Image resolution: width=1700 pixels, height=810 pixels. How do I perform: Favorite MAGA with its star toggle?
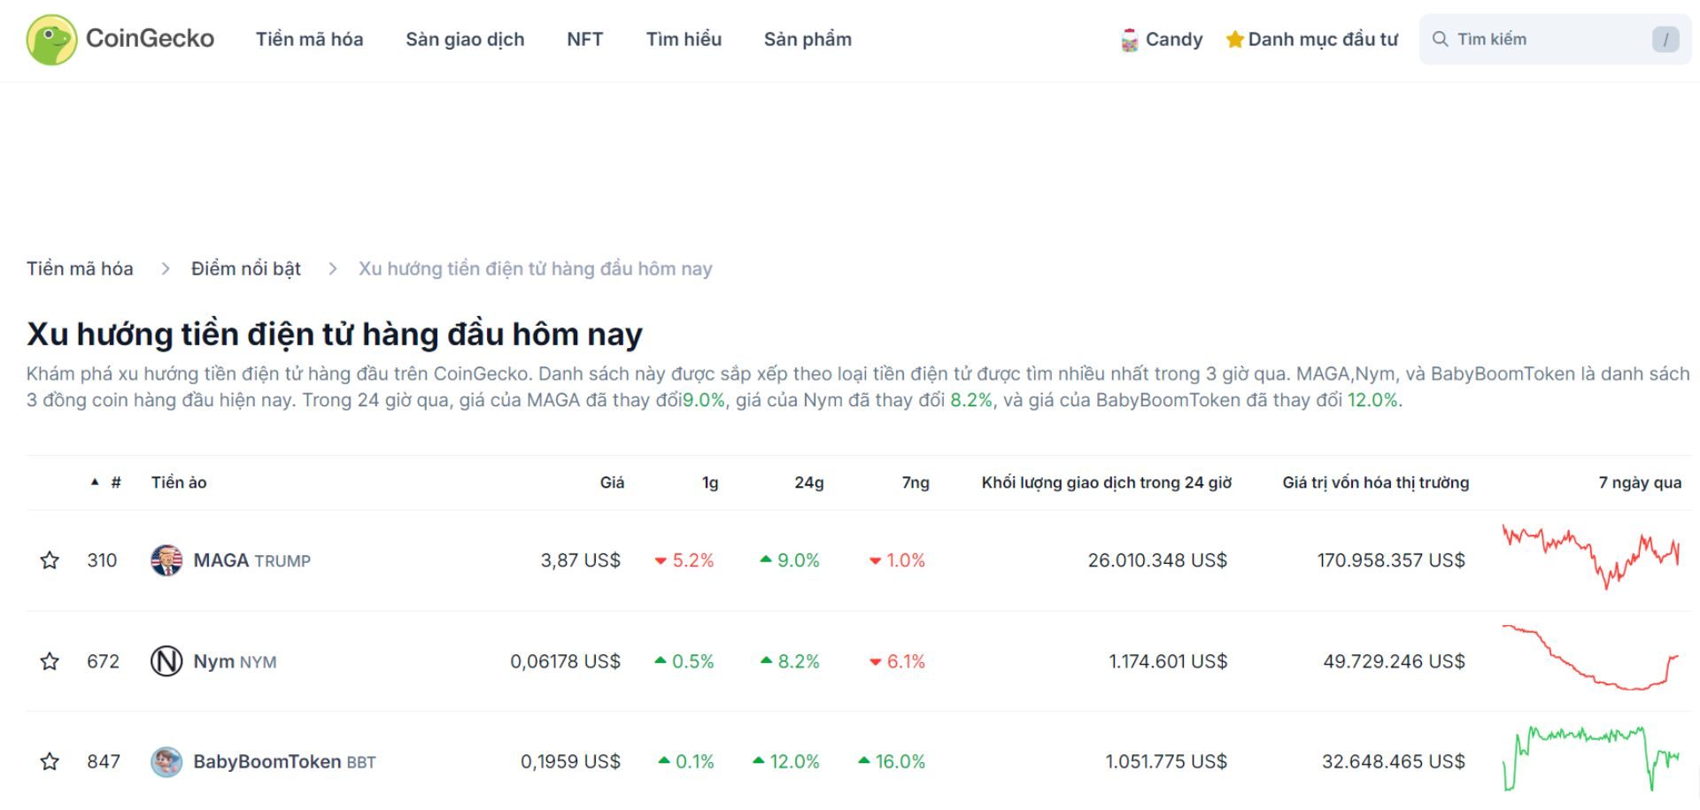pyautogui.click(x=50, y=559)
